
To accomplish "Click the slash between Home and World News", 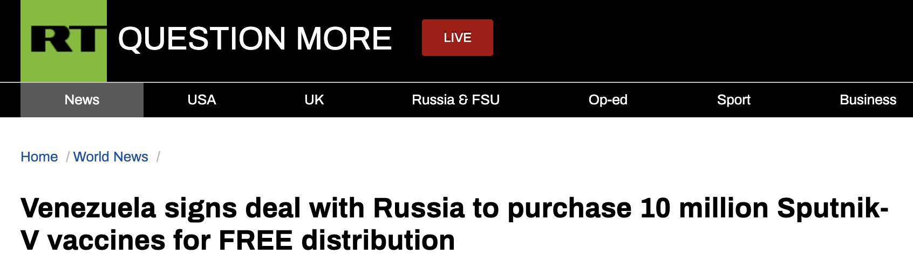I will pos(67,157).
